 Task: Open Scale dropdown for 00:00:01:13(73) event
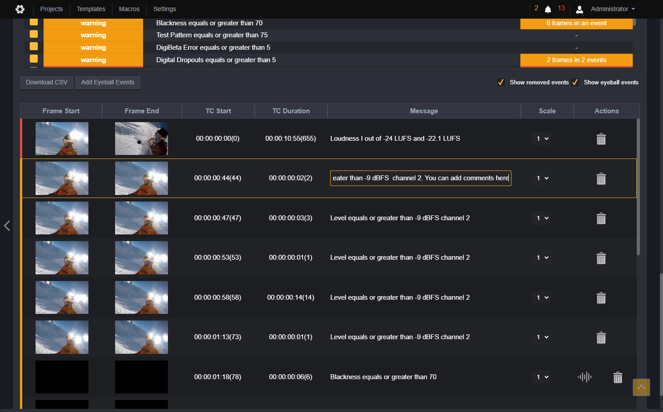tap(541, 337)
